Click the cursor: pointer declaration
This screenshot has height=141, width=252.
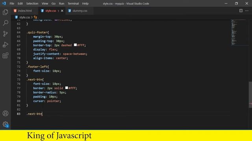[47, 101]
